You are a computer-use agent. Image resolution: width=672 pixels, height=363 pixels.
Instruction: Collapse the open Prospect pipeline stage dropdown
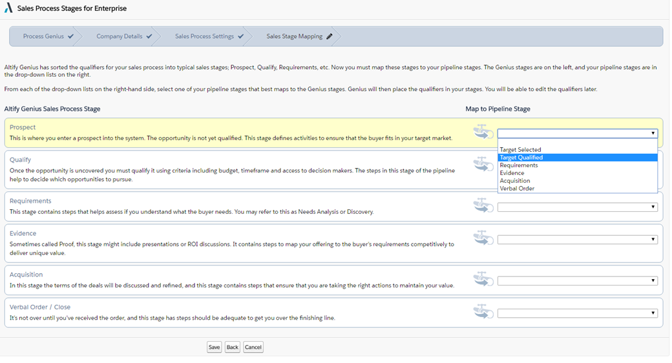point(577,133)
